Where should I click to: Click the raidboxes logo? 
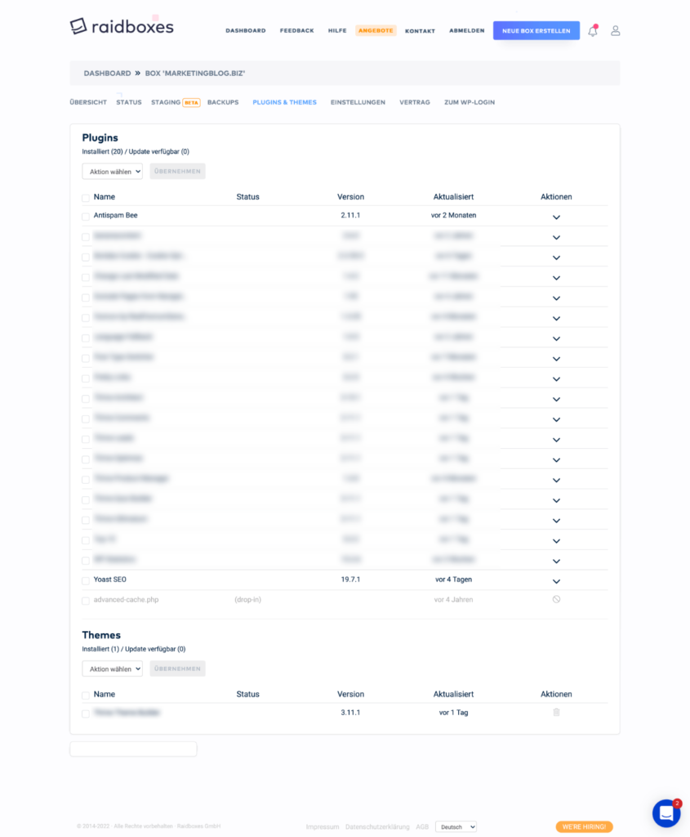[121, 25]
